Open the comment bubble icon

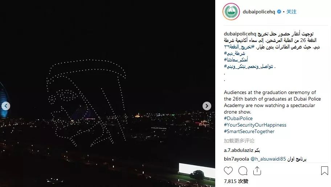coord(243,171)
